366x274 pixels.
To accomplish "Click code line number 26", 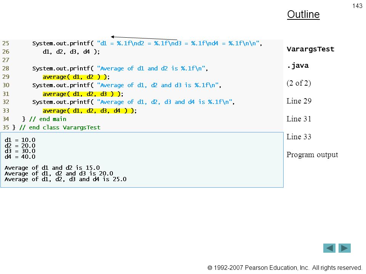I will pyautogui.click(x=6, y=52).
